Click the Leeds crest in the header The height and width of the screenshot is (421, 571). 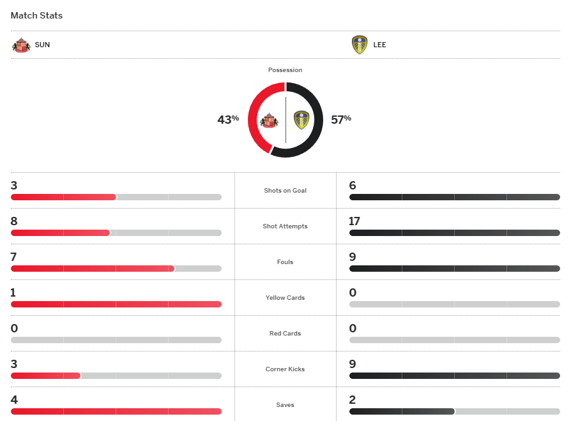click(x=360, y=45)
